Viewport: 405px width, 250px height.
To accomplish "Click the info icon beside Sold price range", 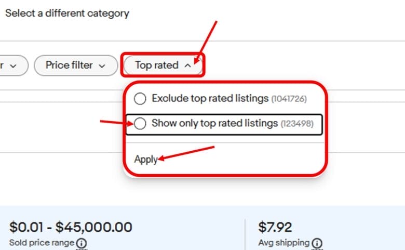I will (x=82, y=243).
